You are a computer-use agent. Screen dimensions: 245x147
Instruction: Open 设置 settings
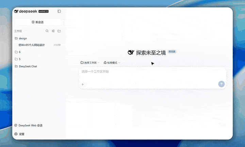click(x=19, y=134)
